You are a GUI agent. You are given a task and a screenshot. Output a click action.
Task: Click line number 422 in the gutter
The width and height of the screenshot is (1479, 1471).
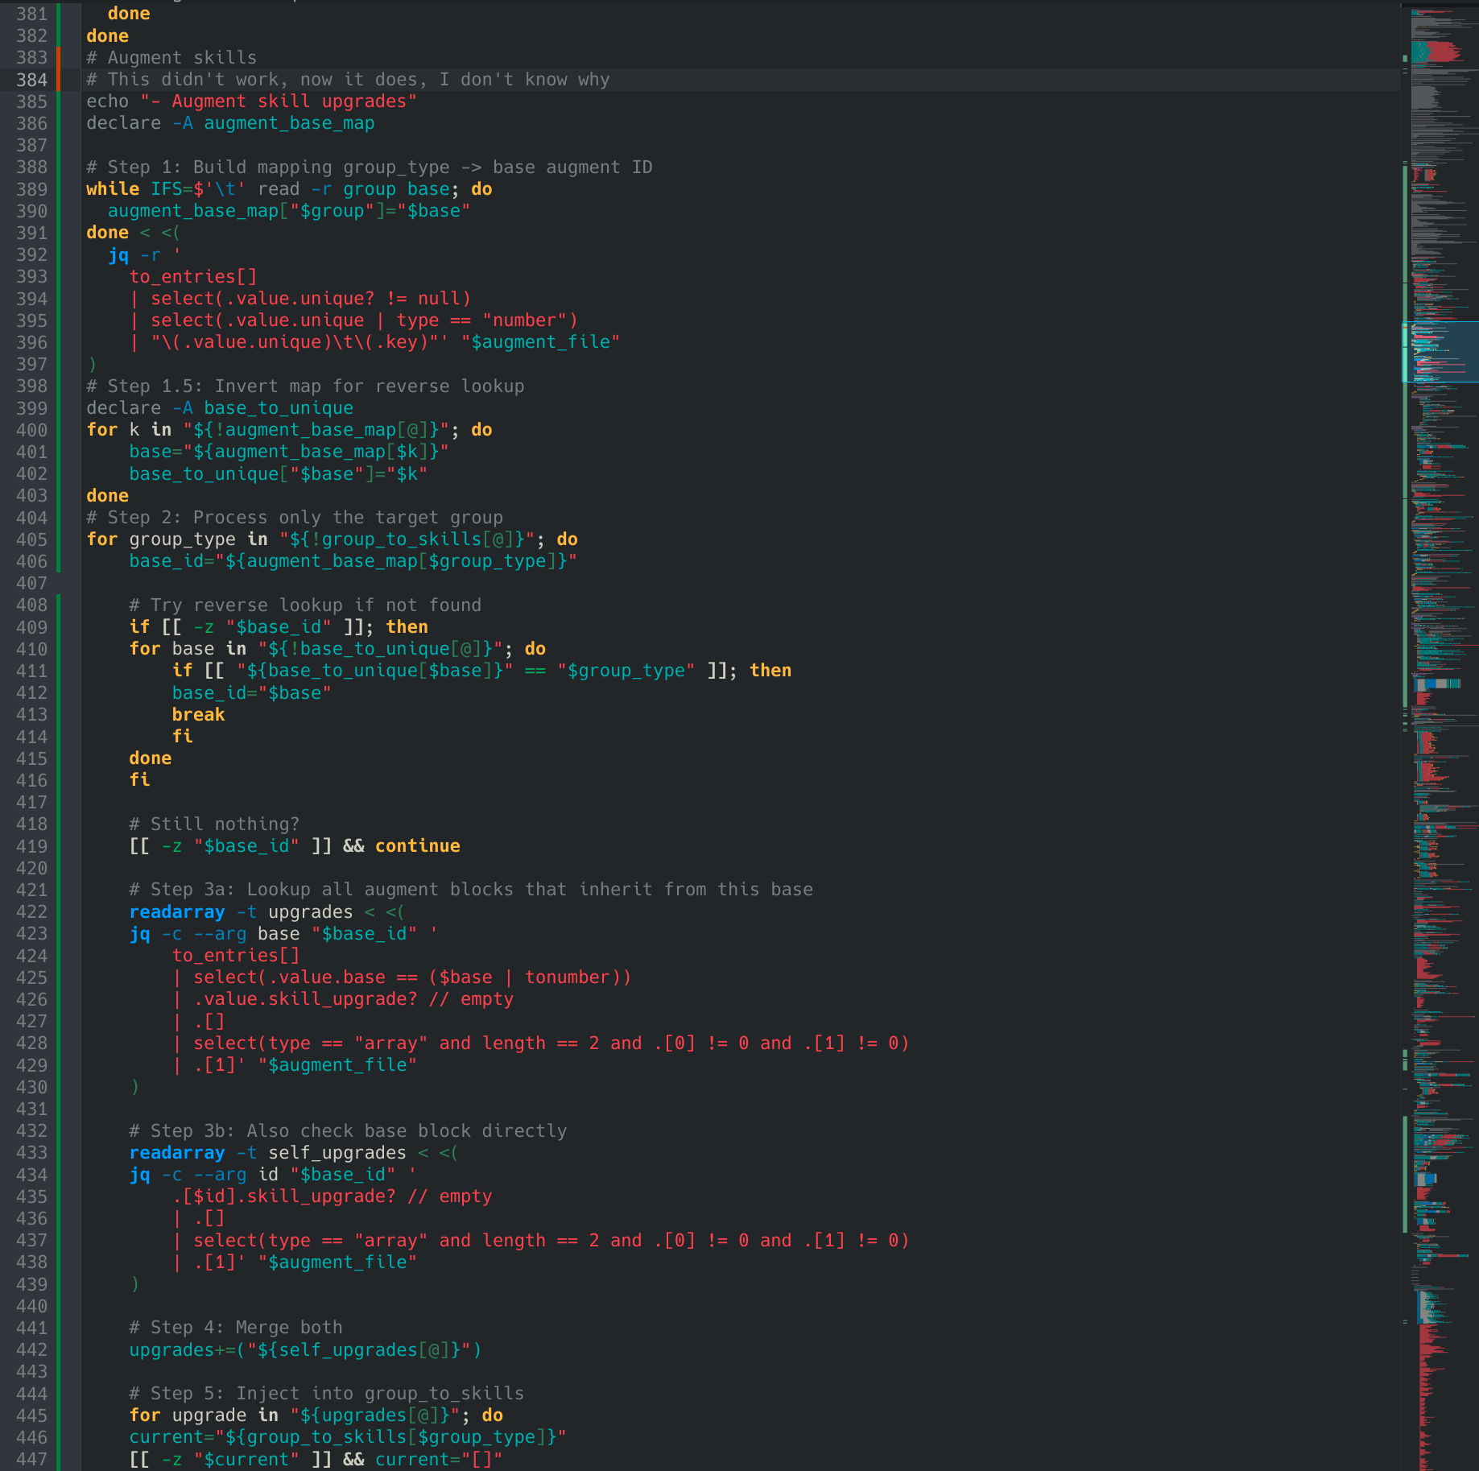pyautogui.click(x=31, y=912)
